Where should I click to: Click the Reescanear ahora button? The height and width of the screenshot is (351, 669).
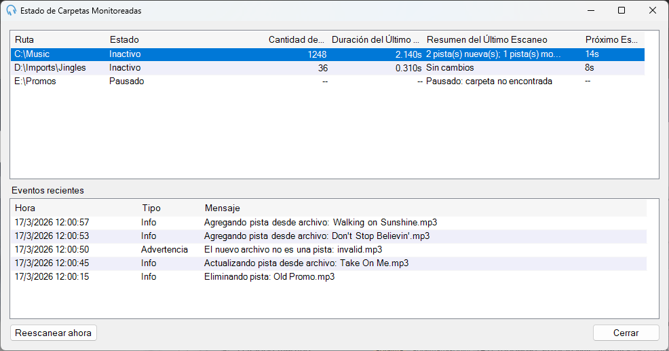pyautogui.click(x=54, y=333)
